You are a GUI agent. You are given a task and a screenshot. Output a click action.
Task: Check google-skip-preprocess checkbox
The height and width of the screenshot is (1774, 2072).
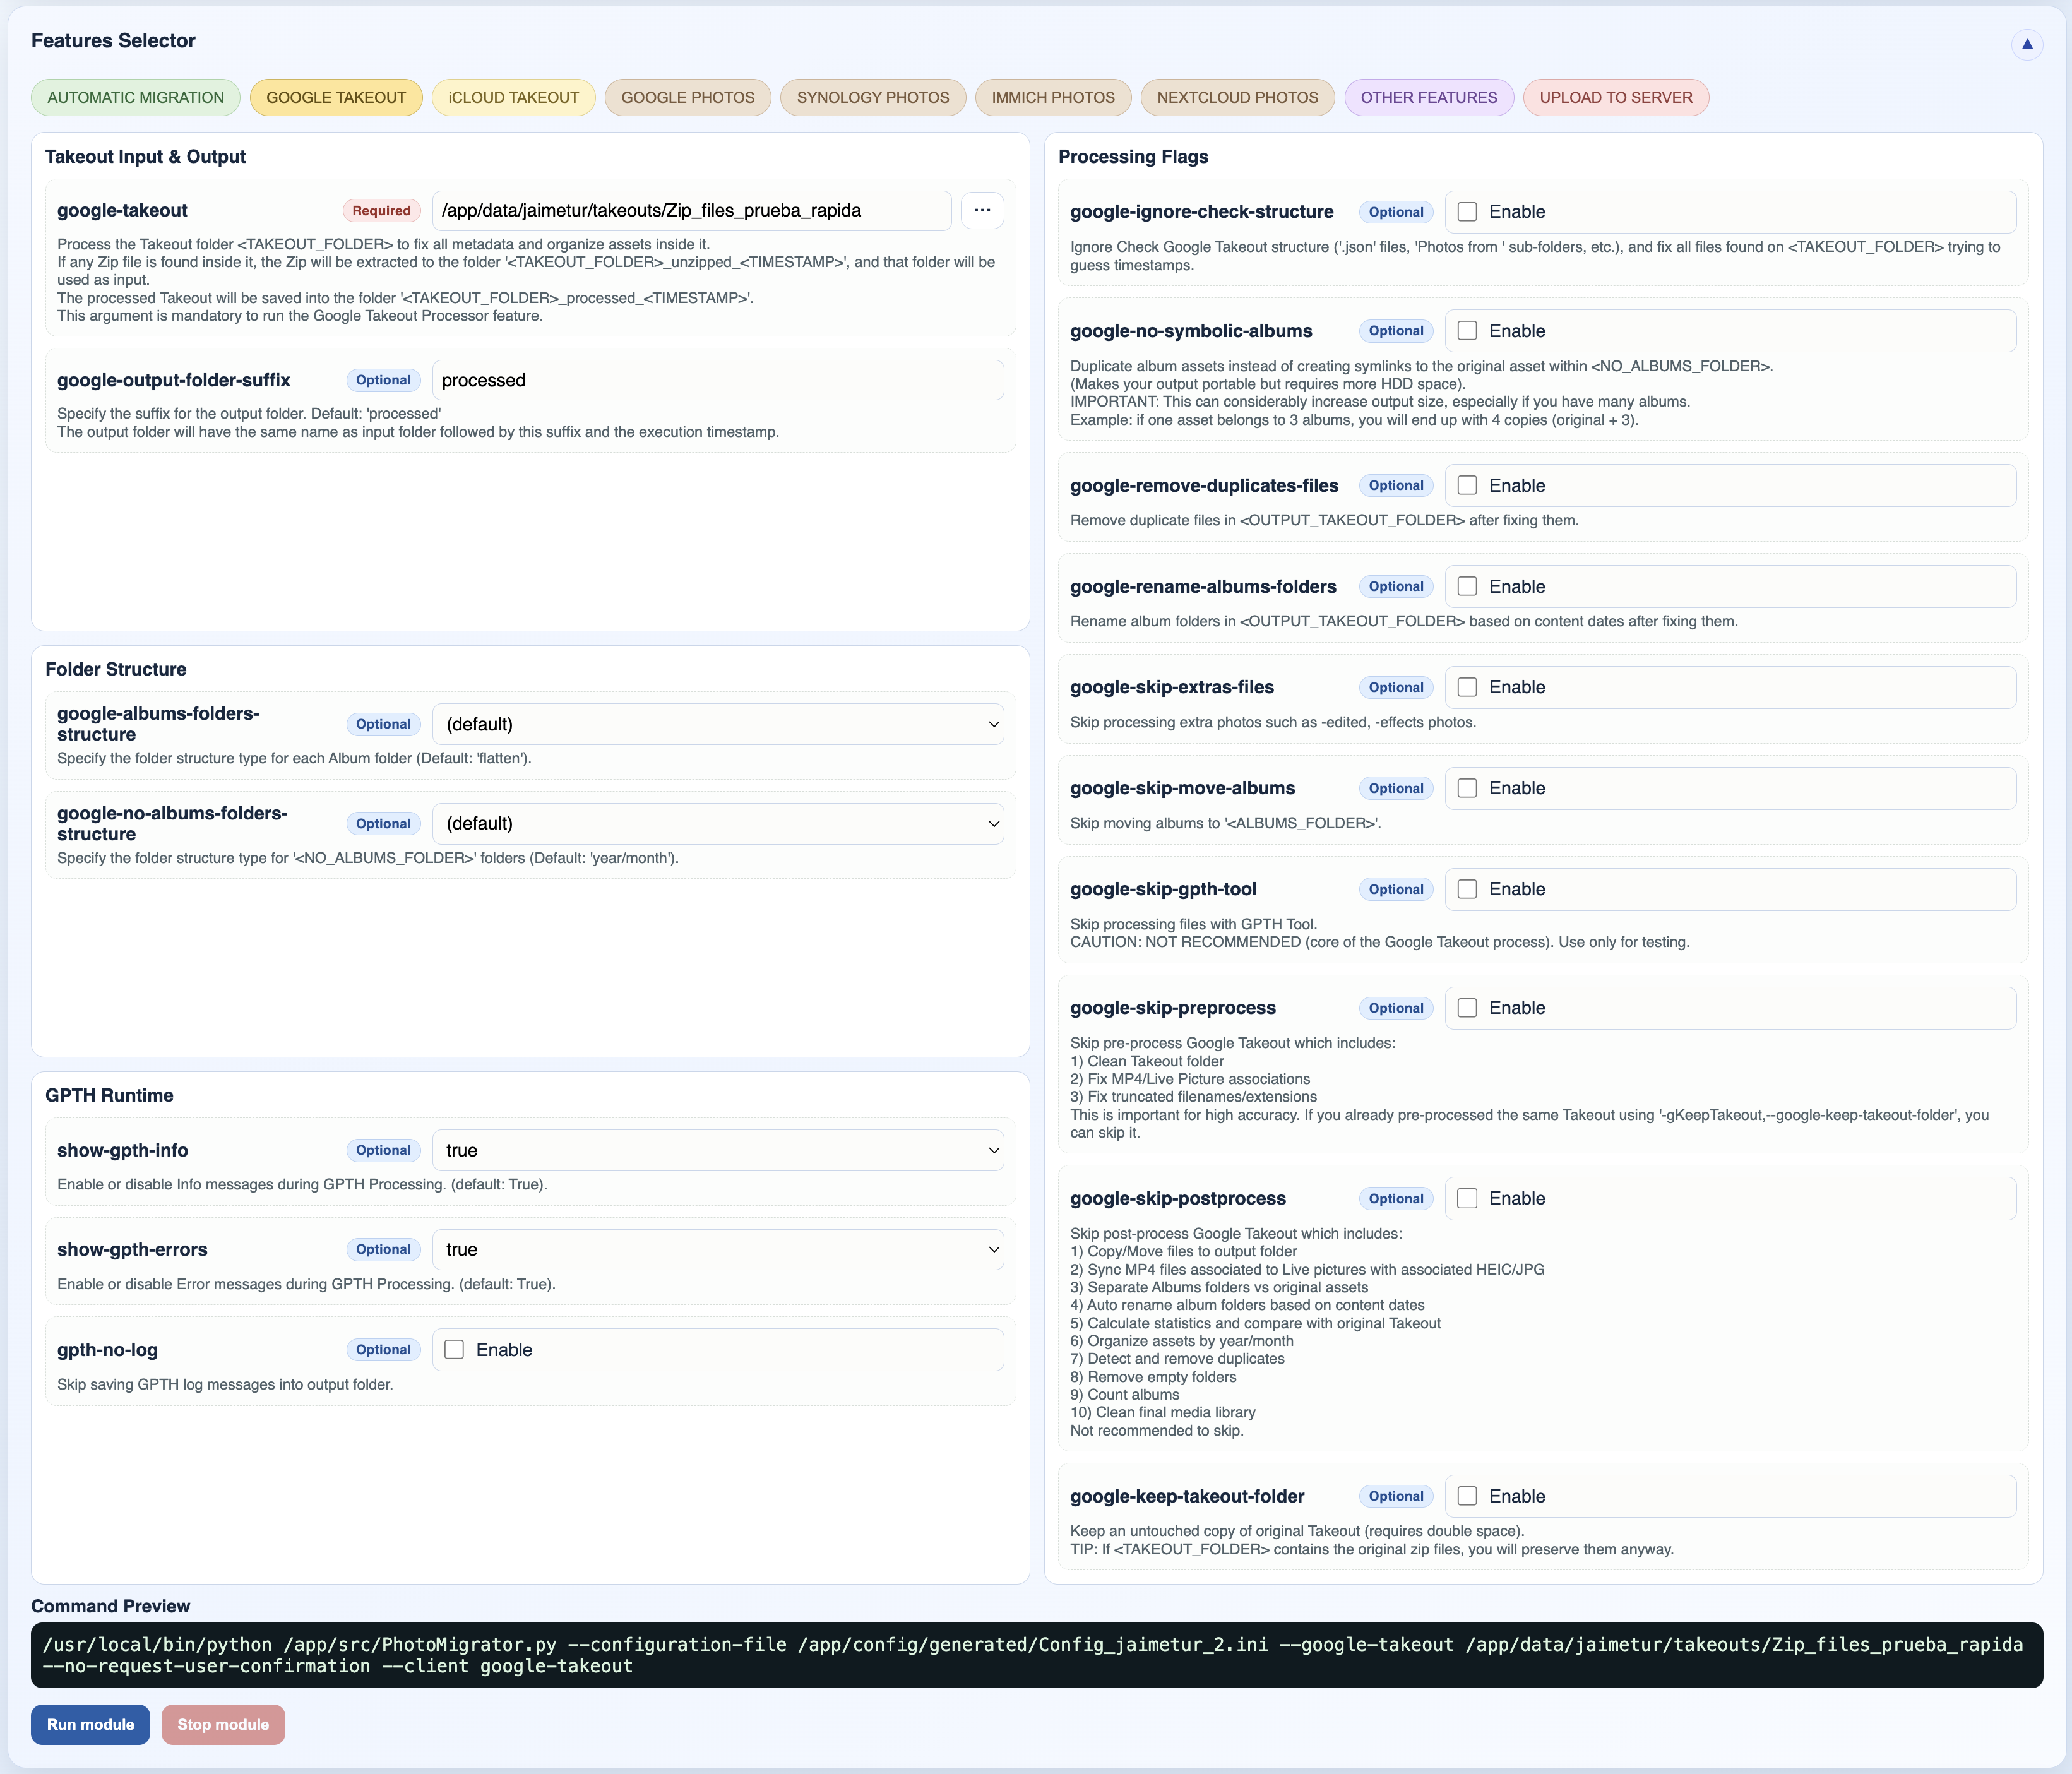pos(1467,1008)
